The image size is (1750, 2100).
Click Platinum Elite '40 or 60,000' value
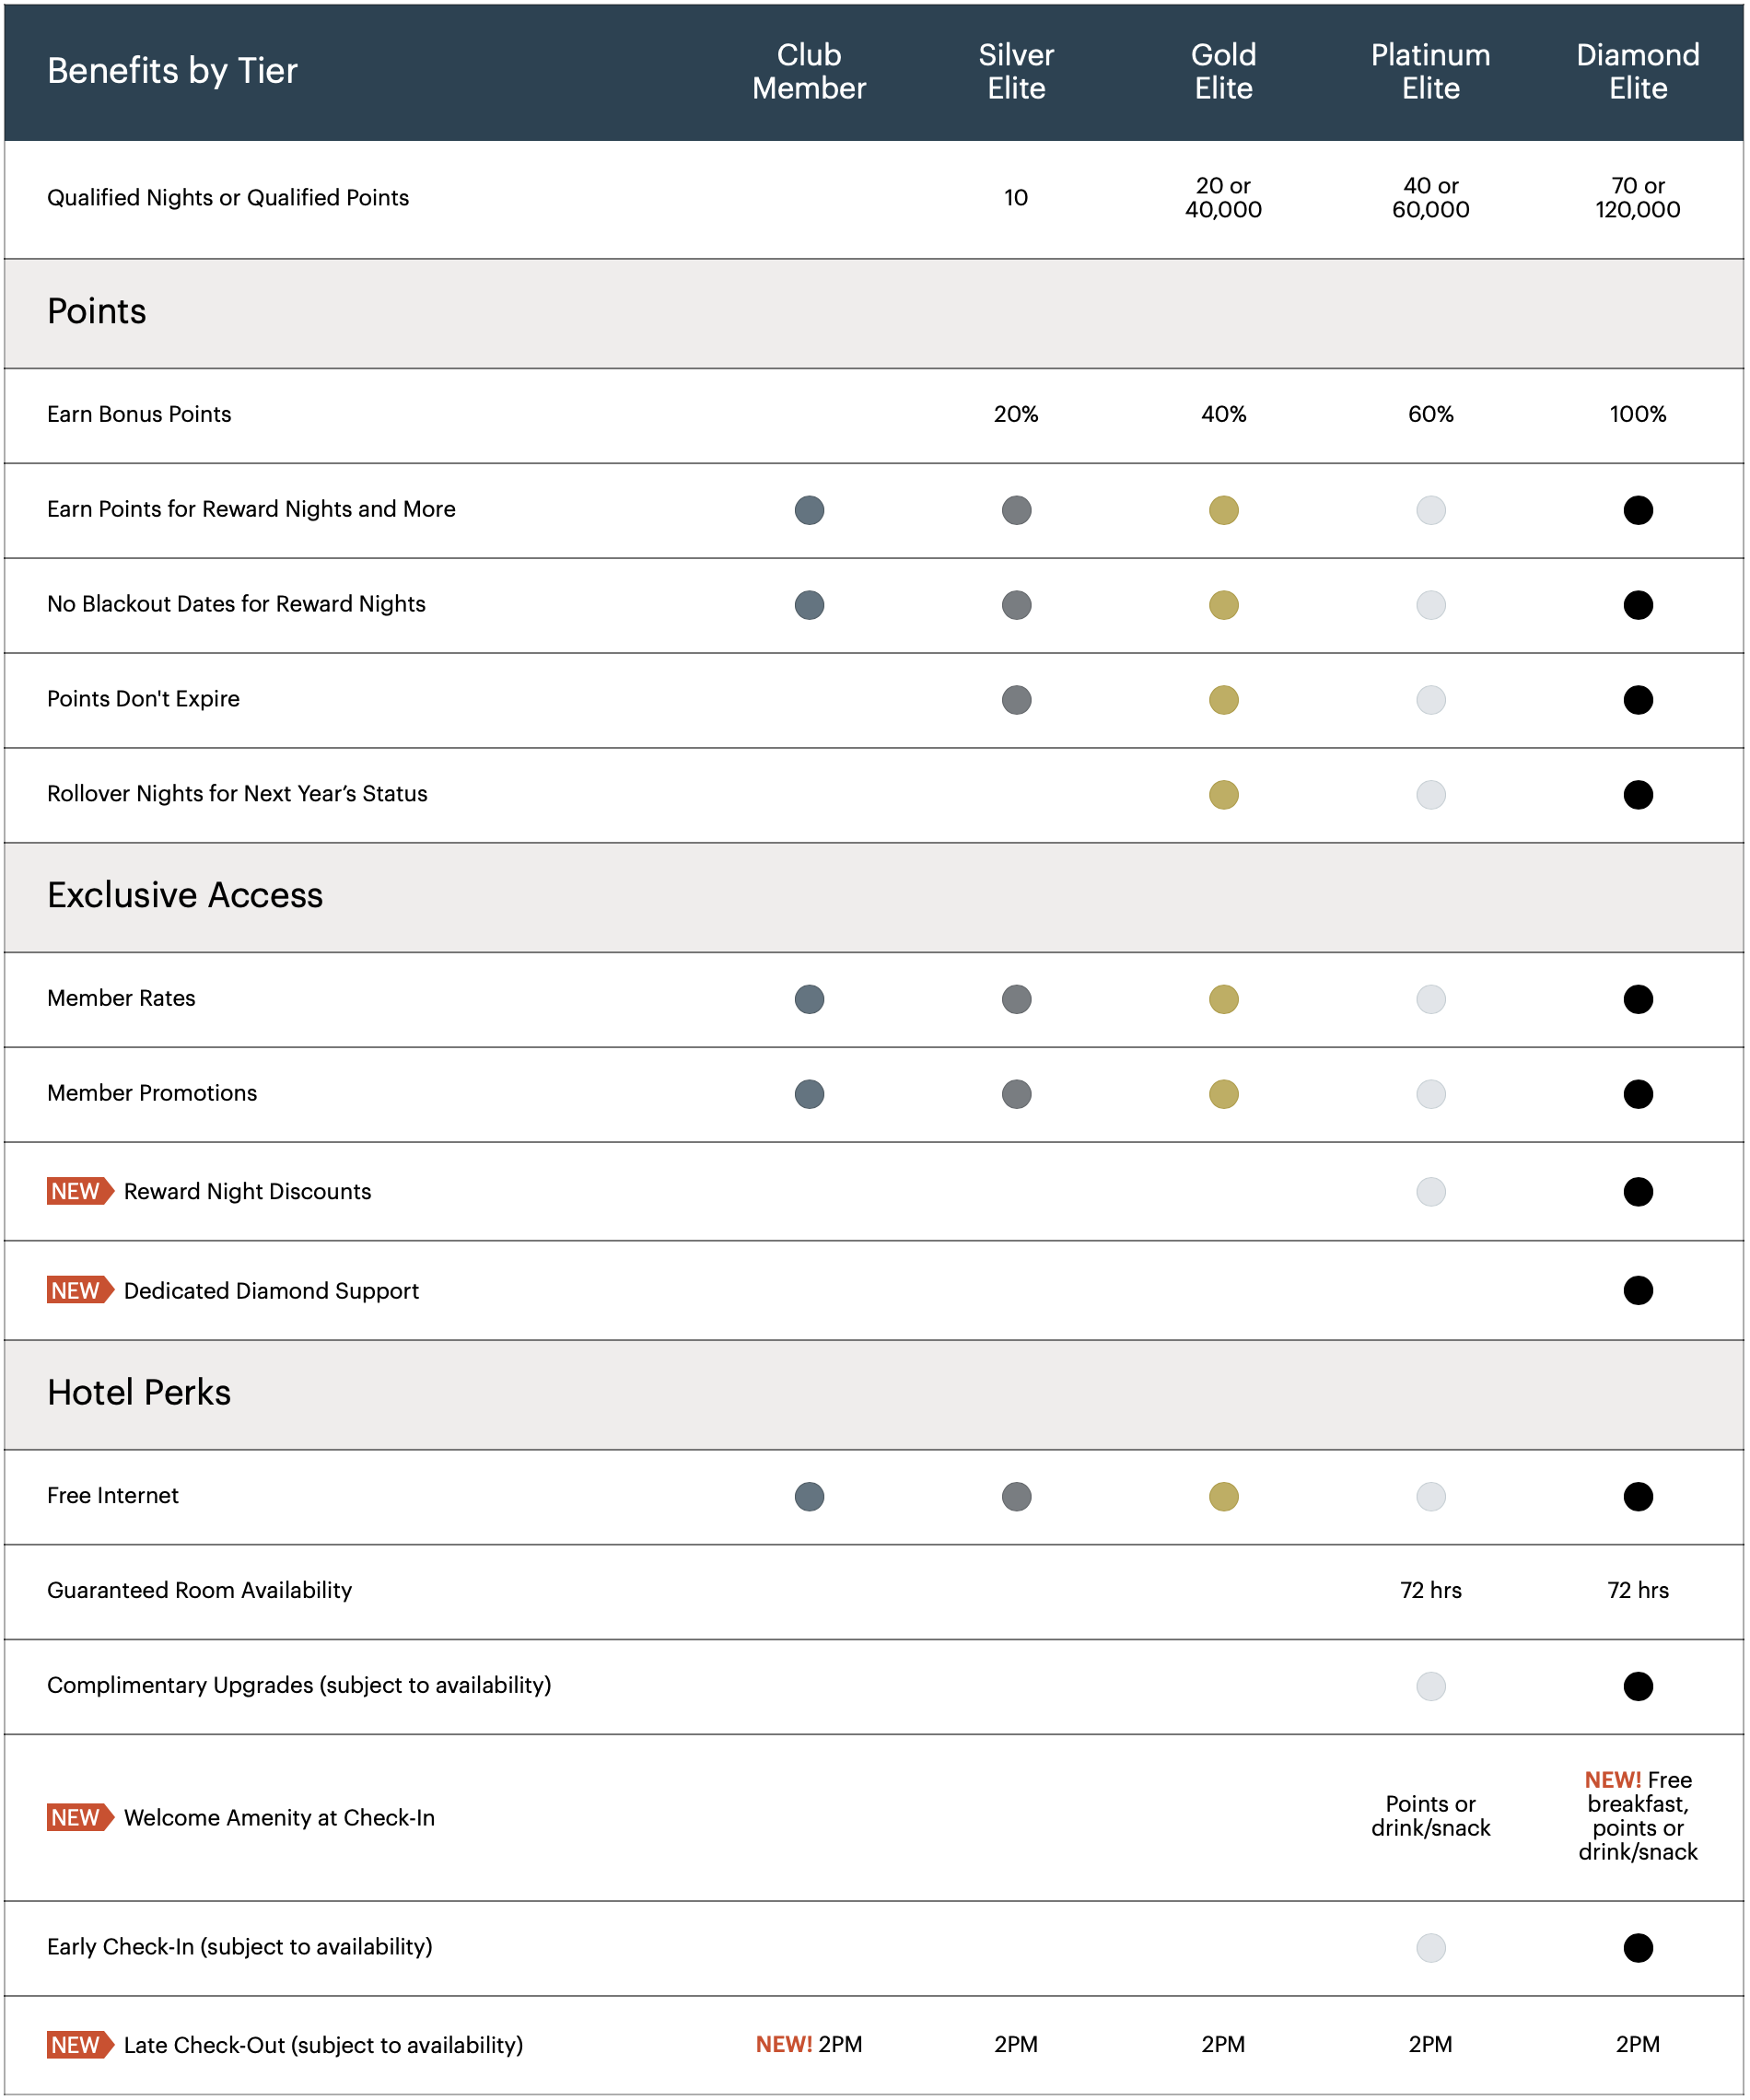click(x=1430, y=198)
